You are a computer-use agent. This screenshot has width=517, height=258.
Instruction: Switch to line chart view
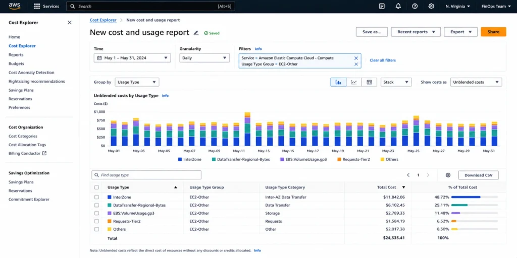click(354, 82)
